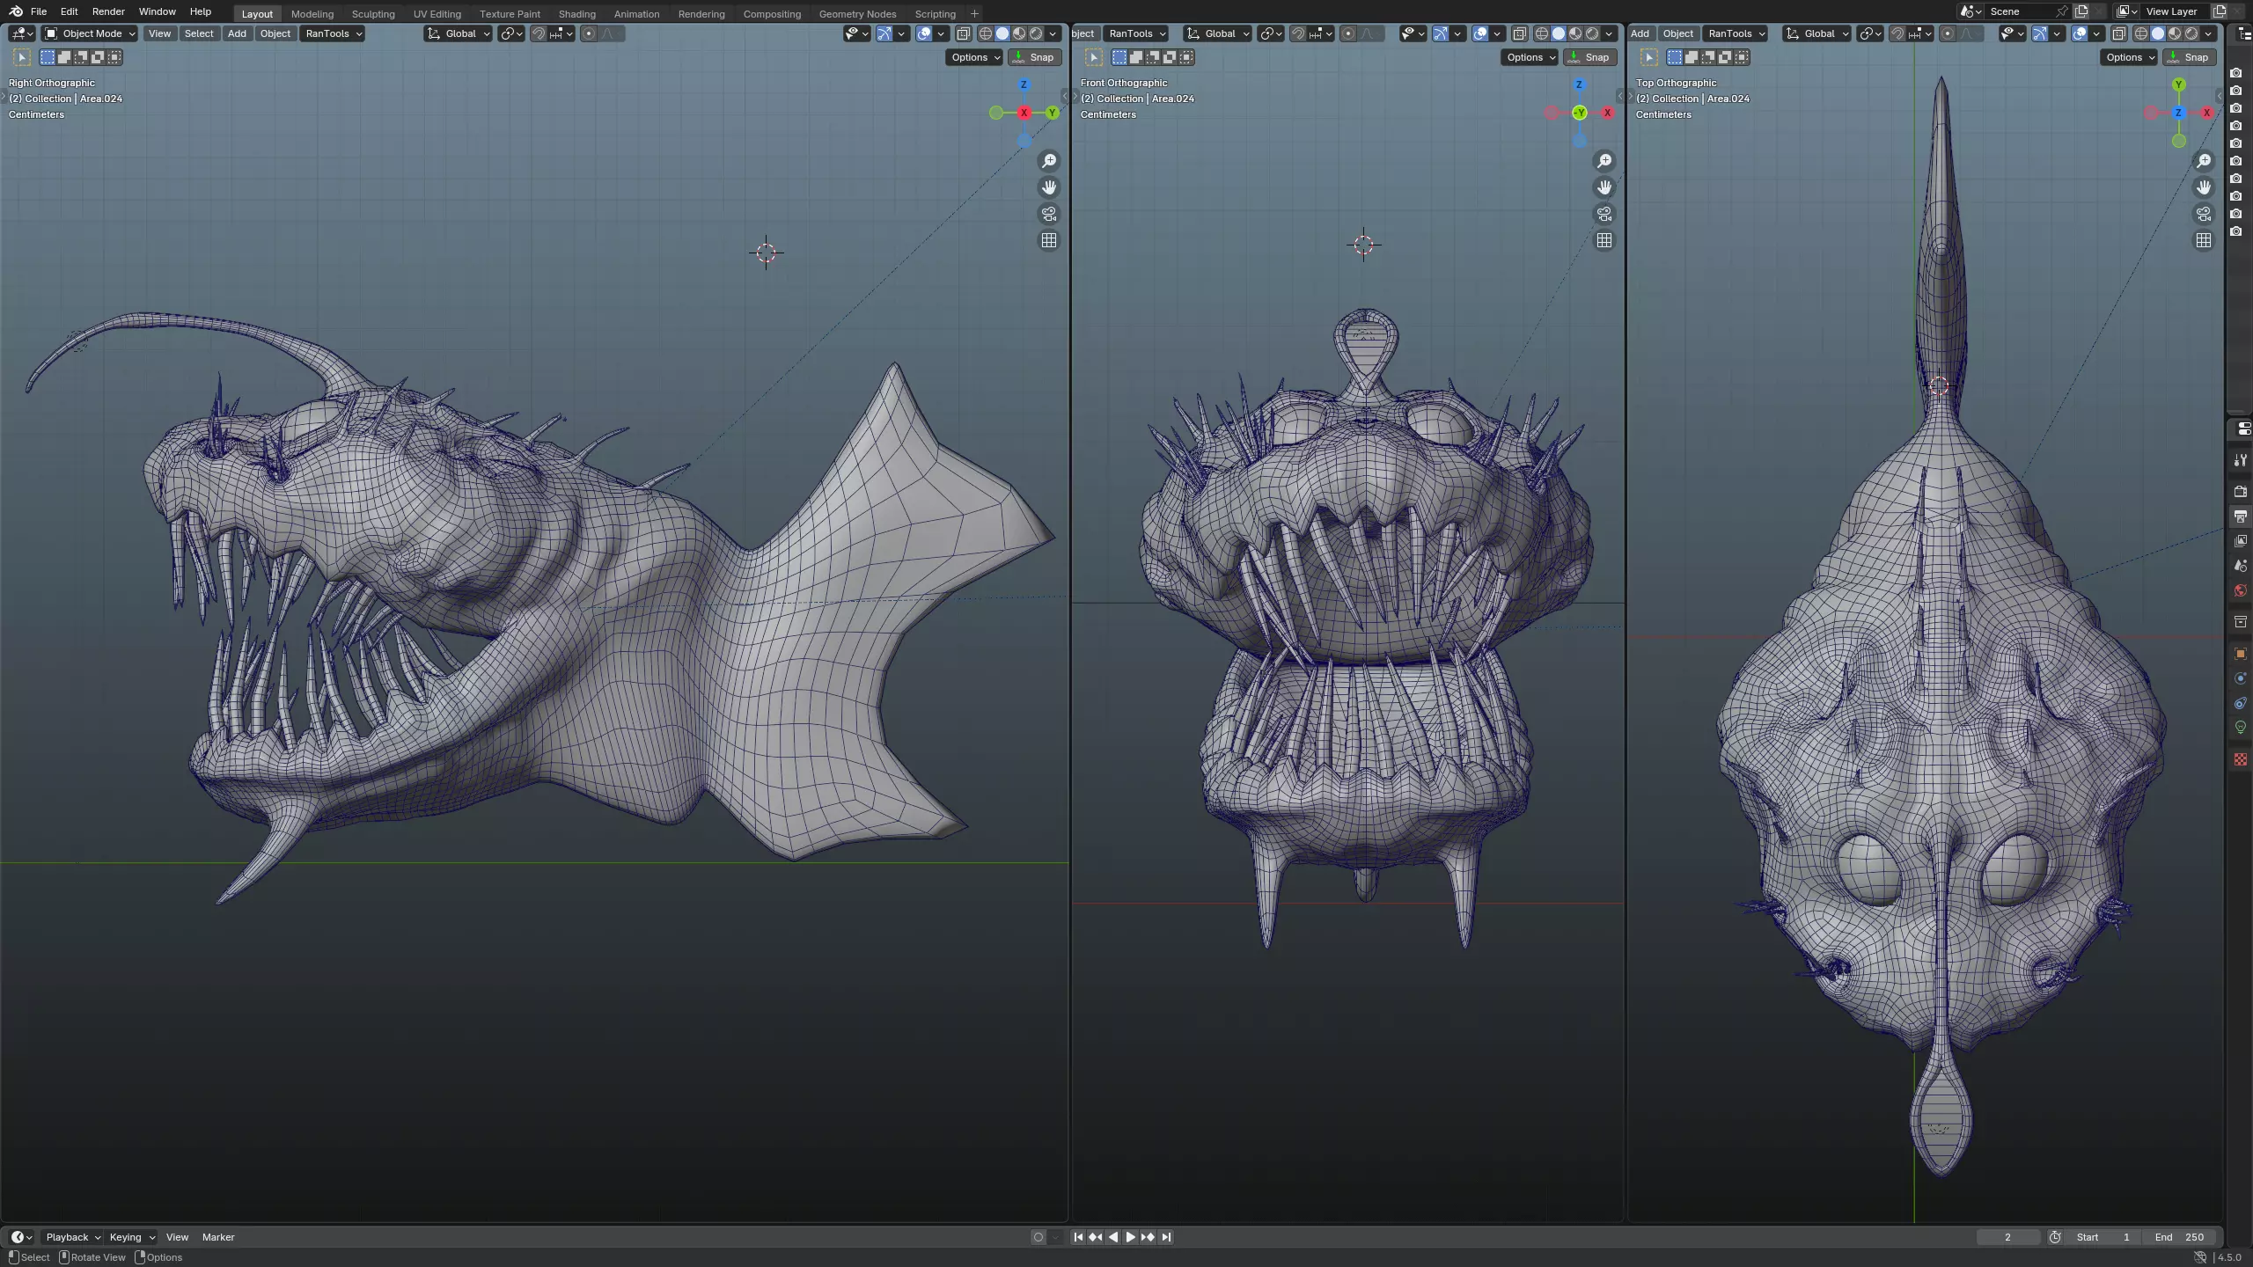Screen dimensions: 2253x1267
Task: Open the Render properties tab
Action: pyautogui.click(x=2241, y=492)
